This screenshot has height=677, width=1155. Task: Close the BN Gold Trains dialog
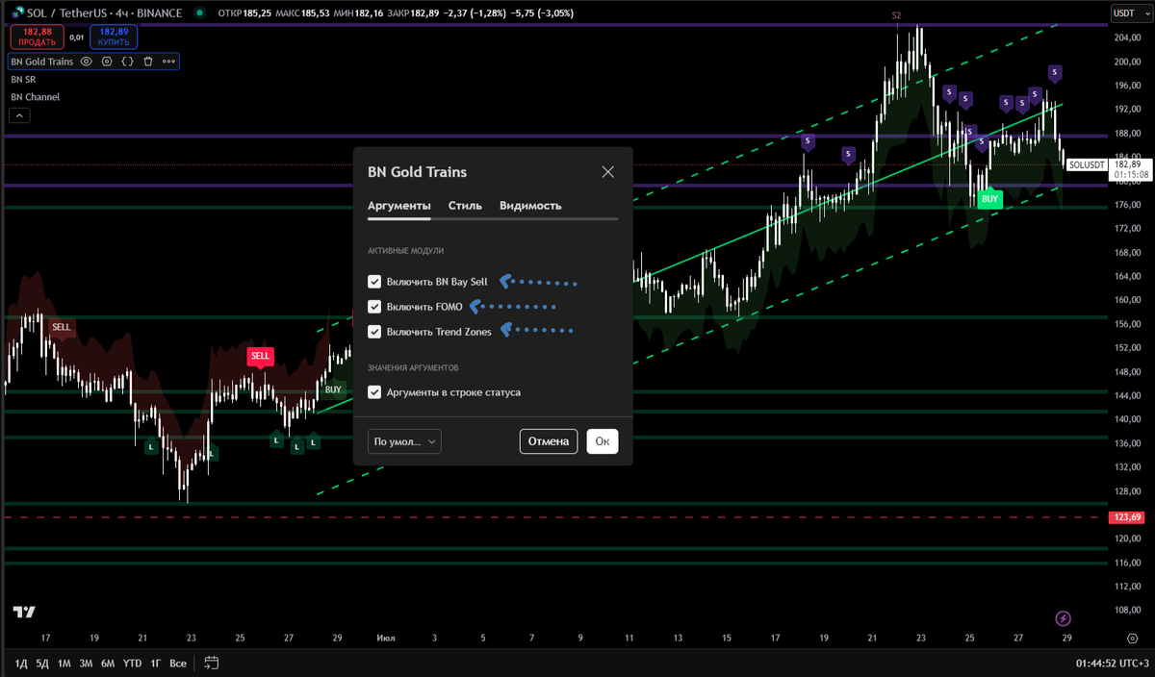coord(607,172)
